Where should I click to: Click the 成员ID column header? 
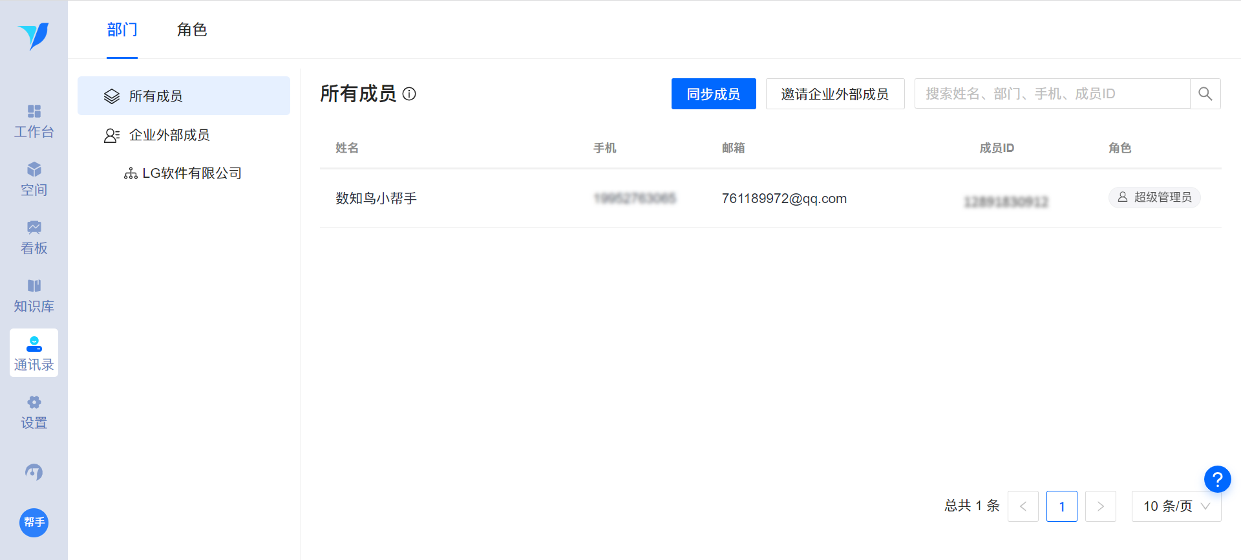(997, 148)
